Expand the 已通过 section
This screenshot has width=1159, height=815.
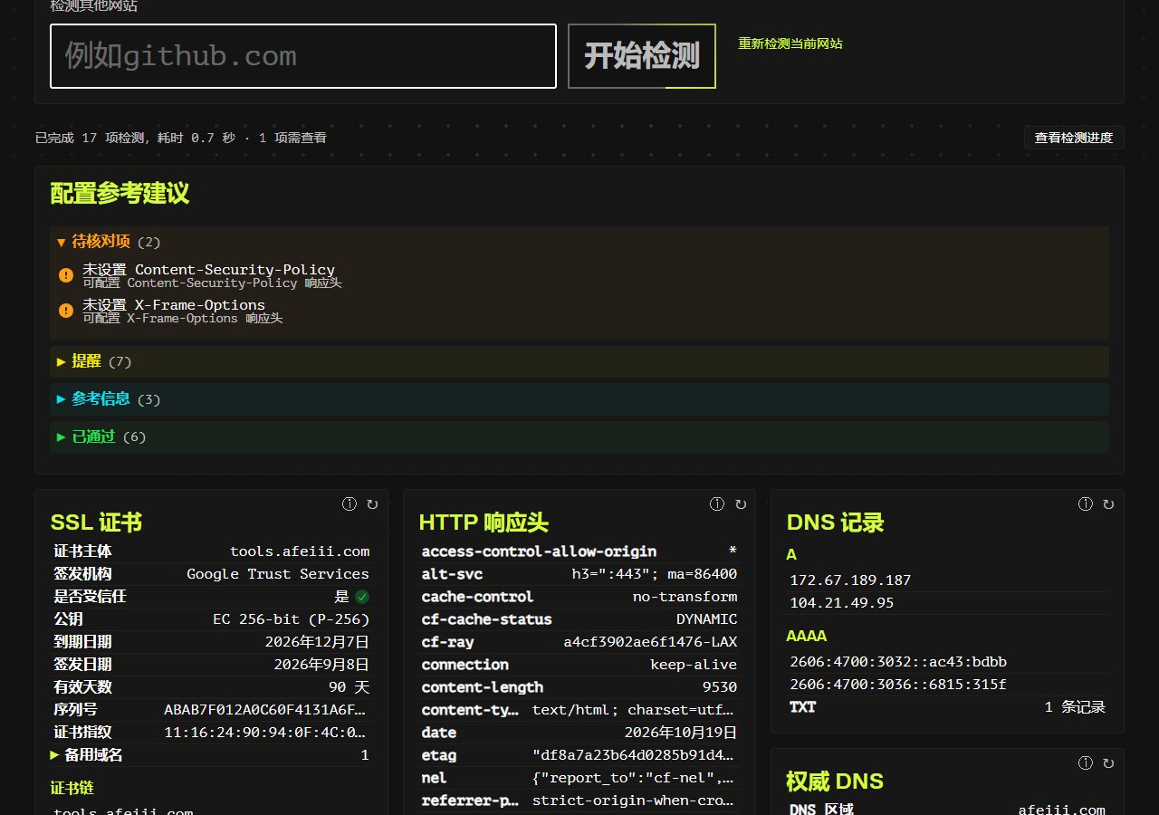click(579, 436)
